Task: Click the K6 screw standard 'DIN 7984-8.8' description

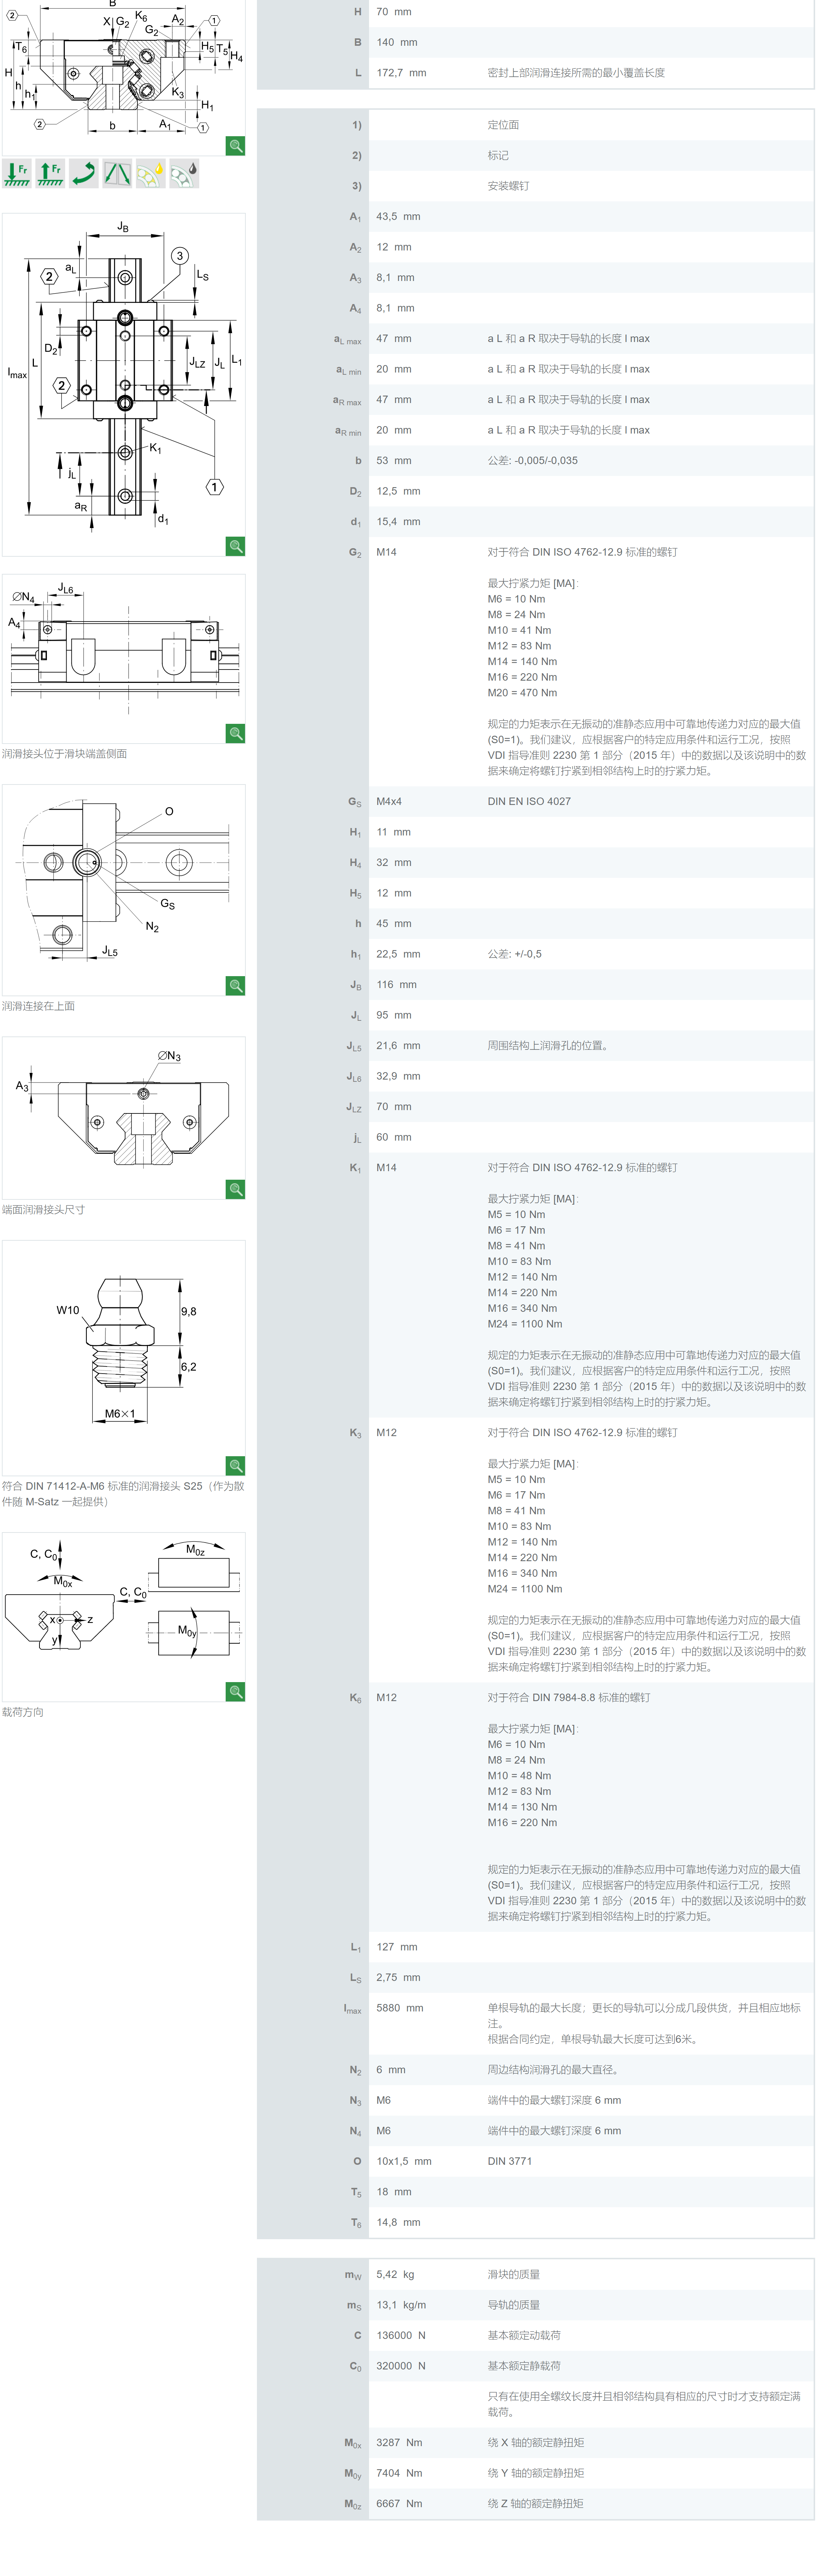Action: tap(569, 1698)
